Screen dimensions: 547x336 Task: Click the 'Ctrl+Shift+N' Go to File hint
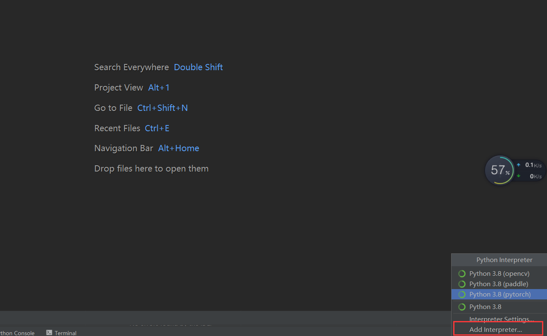[163, 108]
